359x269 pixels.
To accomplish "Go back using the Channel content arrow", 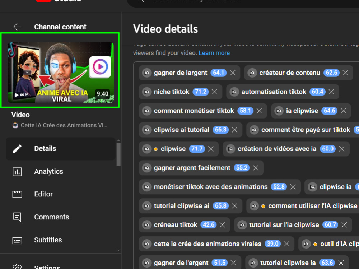I will coord(17,27).
